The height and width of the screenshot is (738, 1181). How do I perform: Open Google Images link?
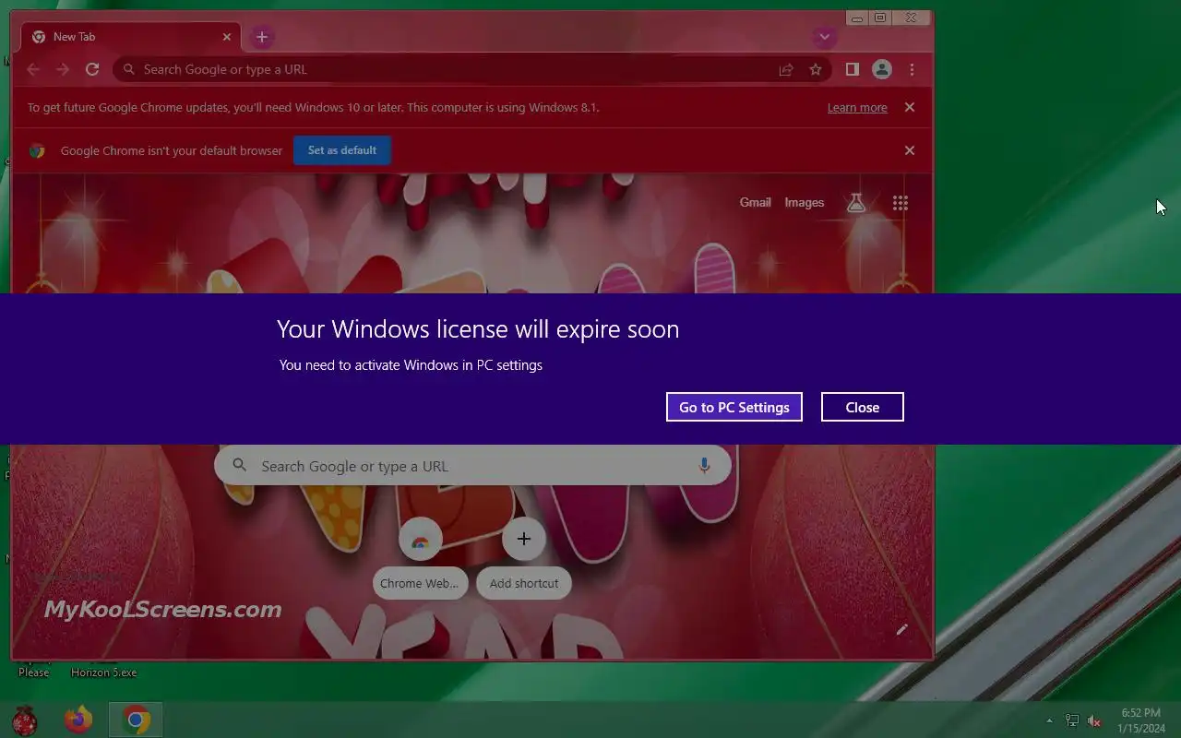(805, 203)
